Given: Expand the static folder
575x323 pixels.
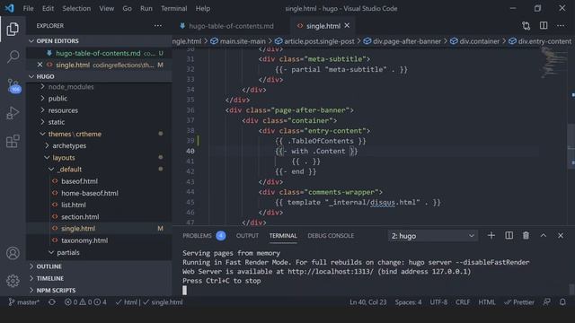Looking at the screenshot, I should click(x=56, y=122).
